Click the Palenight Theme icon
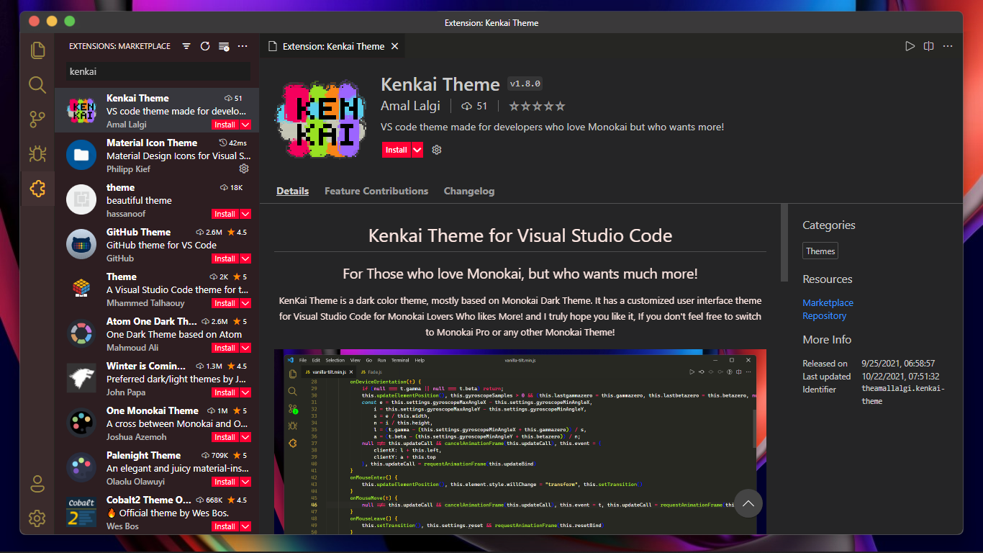 click(x=81, y=468)
